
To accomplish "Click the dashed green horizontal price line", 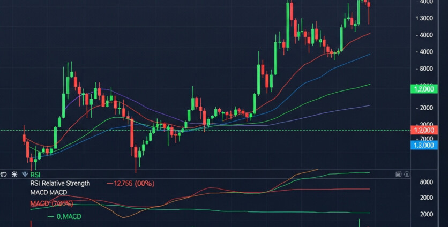I will [205, 131].
